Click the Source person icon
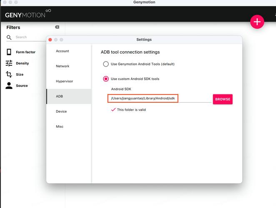The image size is (276, 208). 9,86
